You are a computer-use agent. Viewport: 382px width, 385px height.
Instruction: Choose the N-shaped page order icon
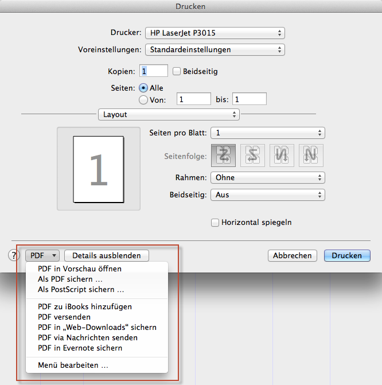[311, 155]
